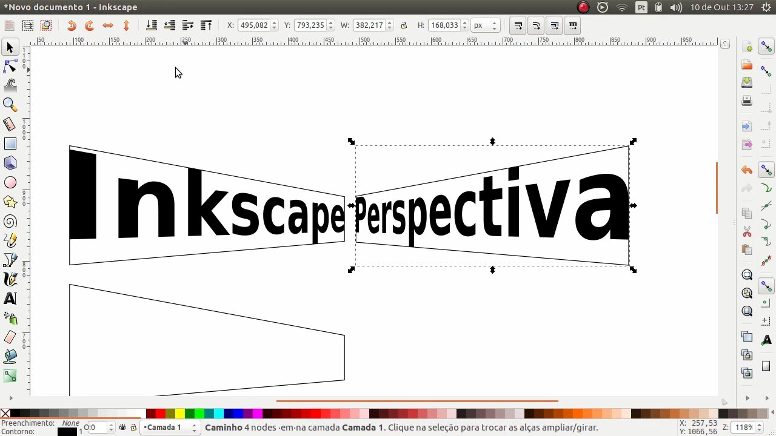Screen dimensions: 776x436
Task: Lower selection to bottom
Action: click(152, 25)
